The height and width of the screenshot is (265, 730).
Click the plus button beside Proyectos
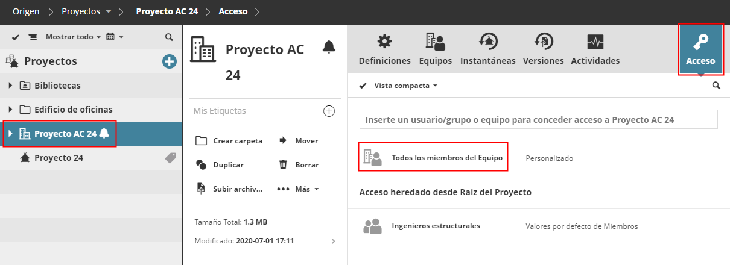point(170,61)
